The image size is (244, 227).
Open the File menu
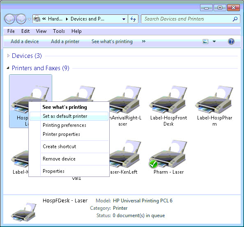[11, 31]
